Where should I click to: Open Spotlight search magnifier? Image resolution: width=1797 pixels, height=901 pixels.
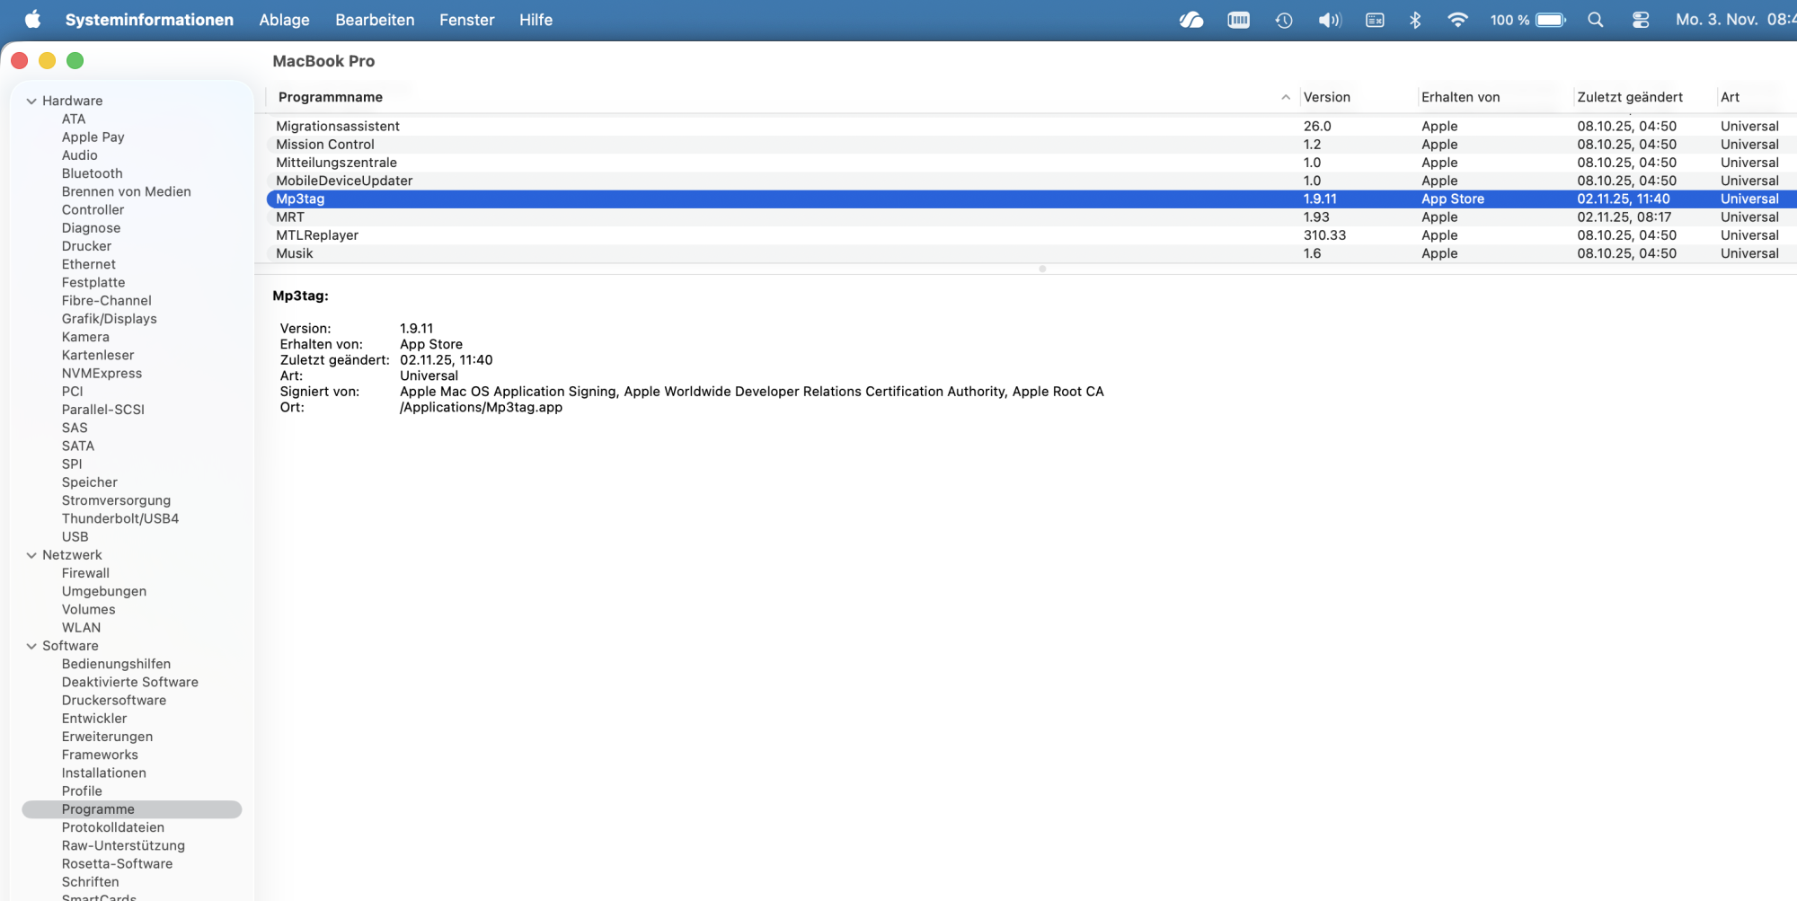pyautogui.click(x=1596, y=20)
